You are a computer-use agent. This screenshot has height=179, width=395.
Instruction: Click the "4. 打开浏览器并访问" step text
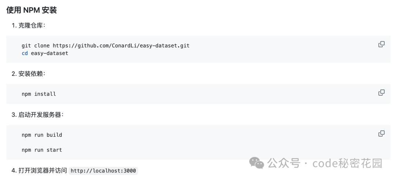pos(39,171)
